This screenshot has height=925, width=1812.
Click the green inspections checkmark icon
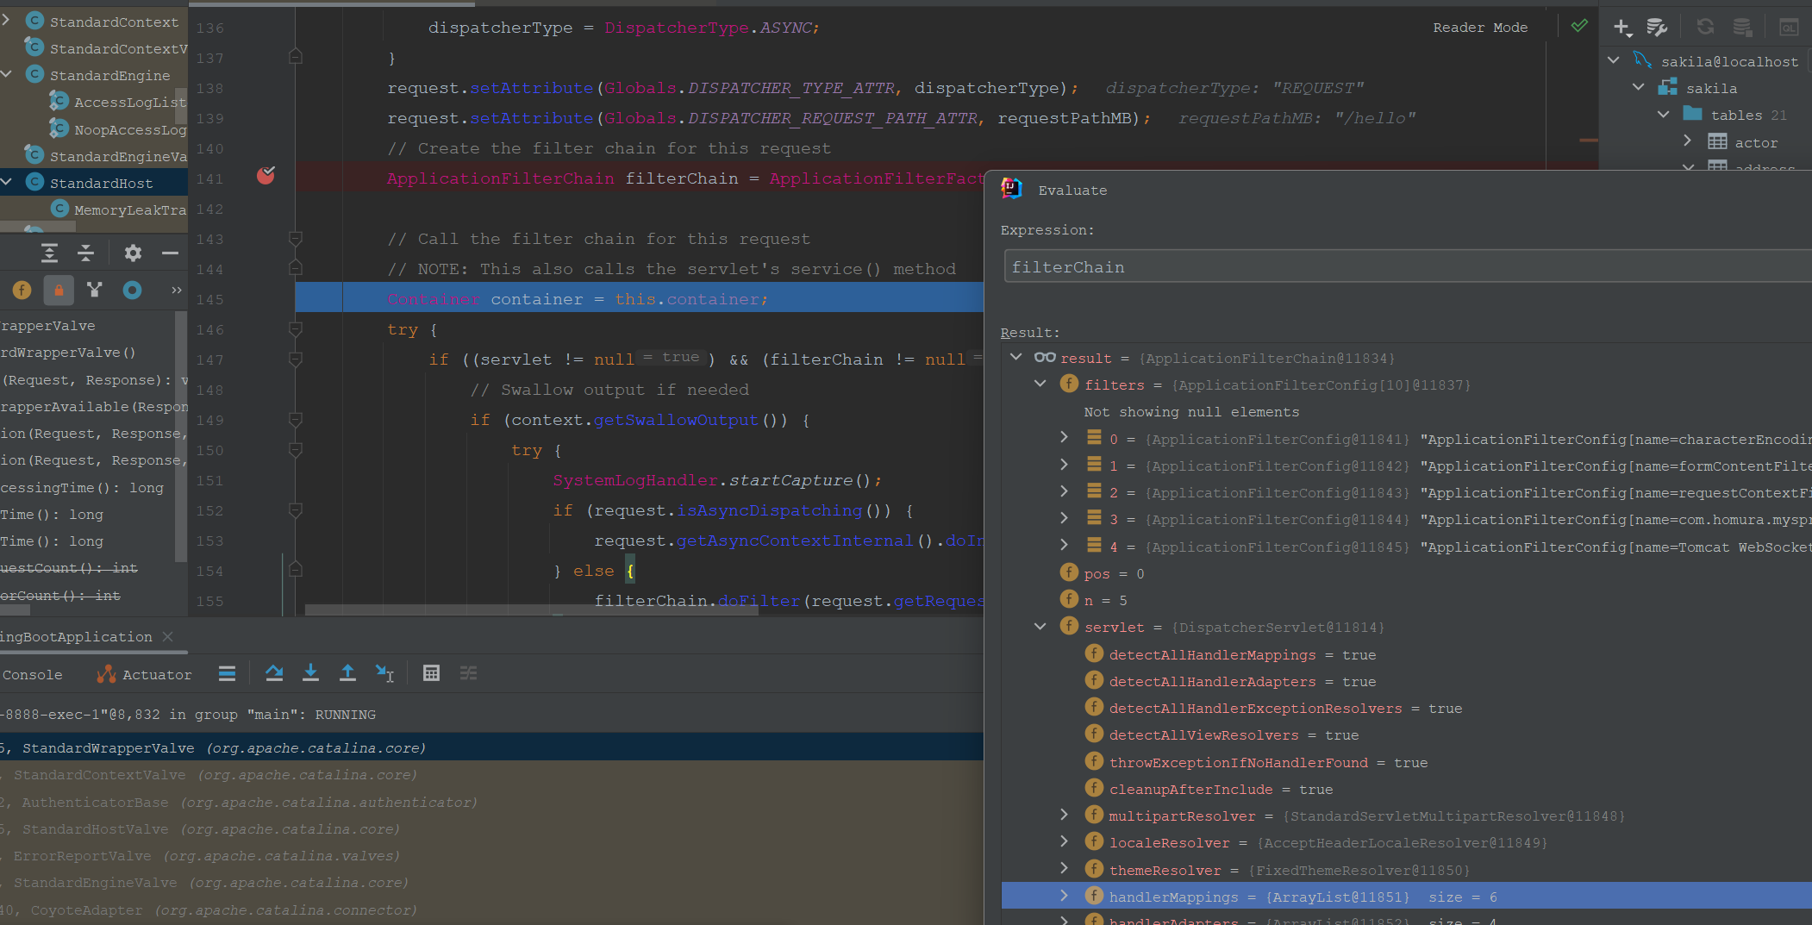coord(1579,26)
